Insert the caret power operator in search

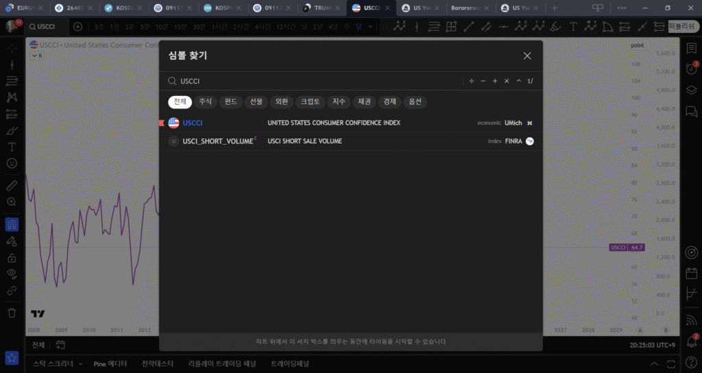518,81
